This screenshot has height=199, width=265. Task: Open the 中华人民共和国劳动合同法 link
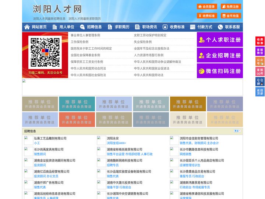[88, 69]
